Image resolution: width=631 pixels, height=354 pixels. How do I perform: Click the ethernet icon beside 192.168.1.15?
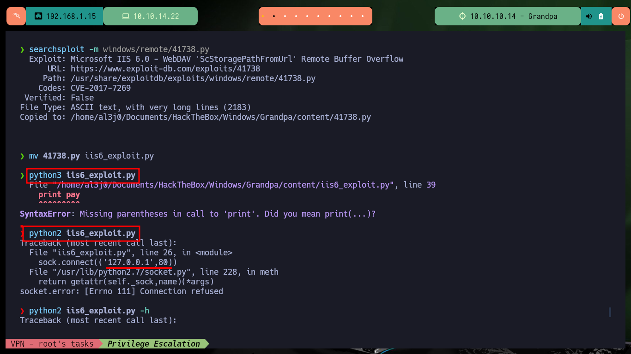(38, 16)
